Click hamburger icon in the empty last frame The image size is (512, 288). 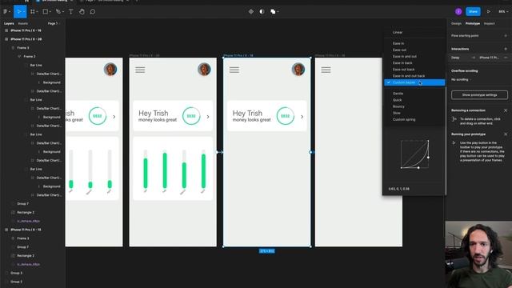[x=326, y=70]
